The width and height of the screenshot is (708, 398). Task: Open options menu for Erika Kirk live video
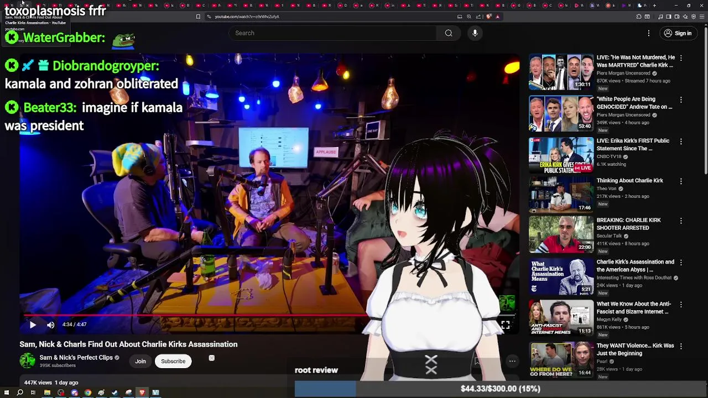[x=681, y=142]
